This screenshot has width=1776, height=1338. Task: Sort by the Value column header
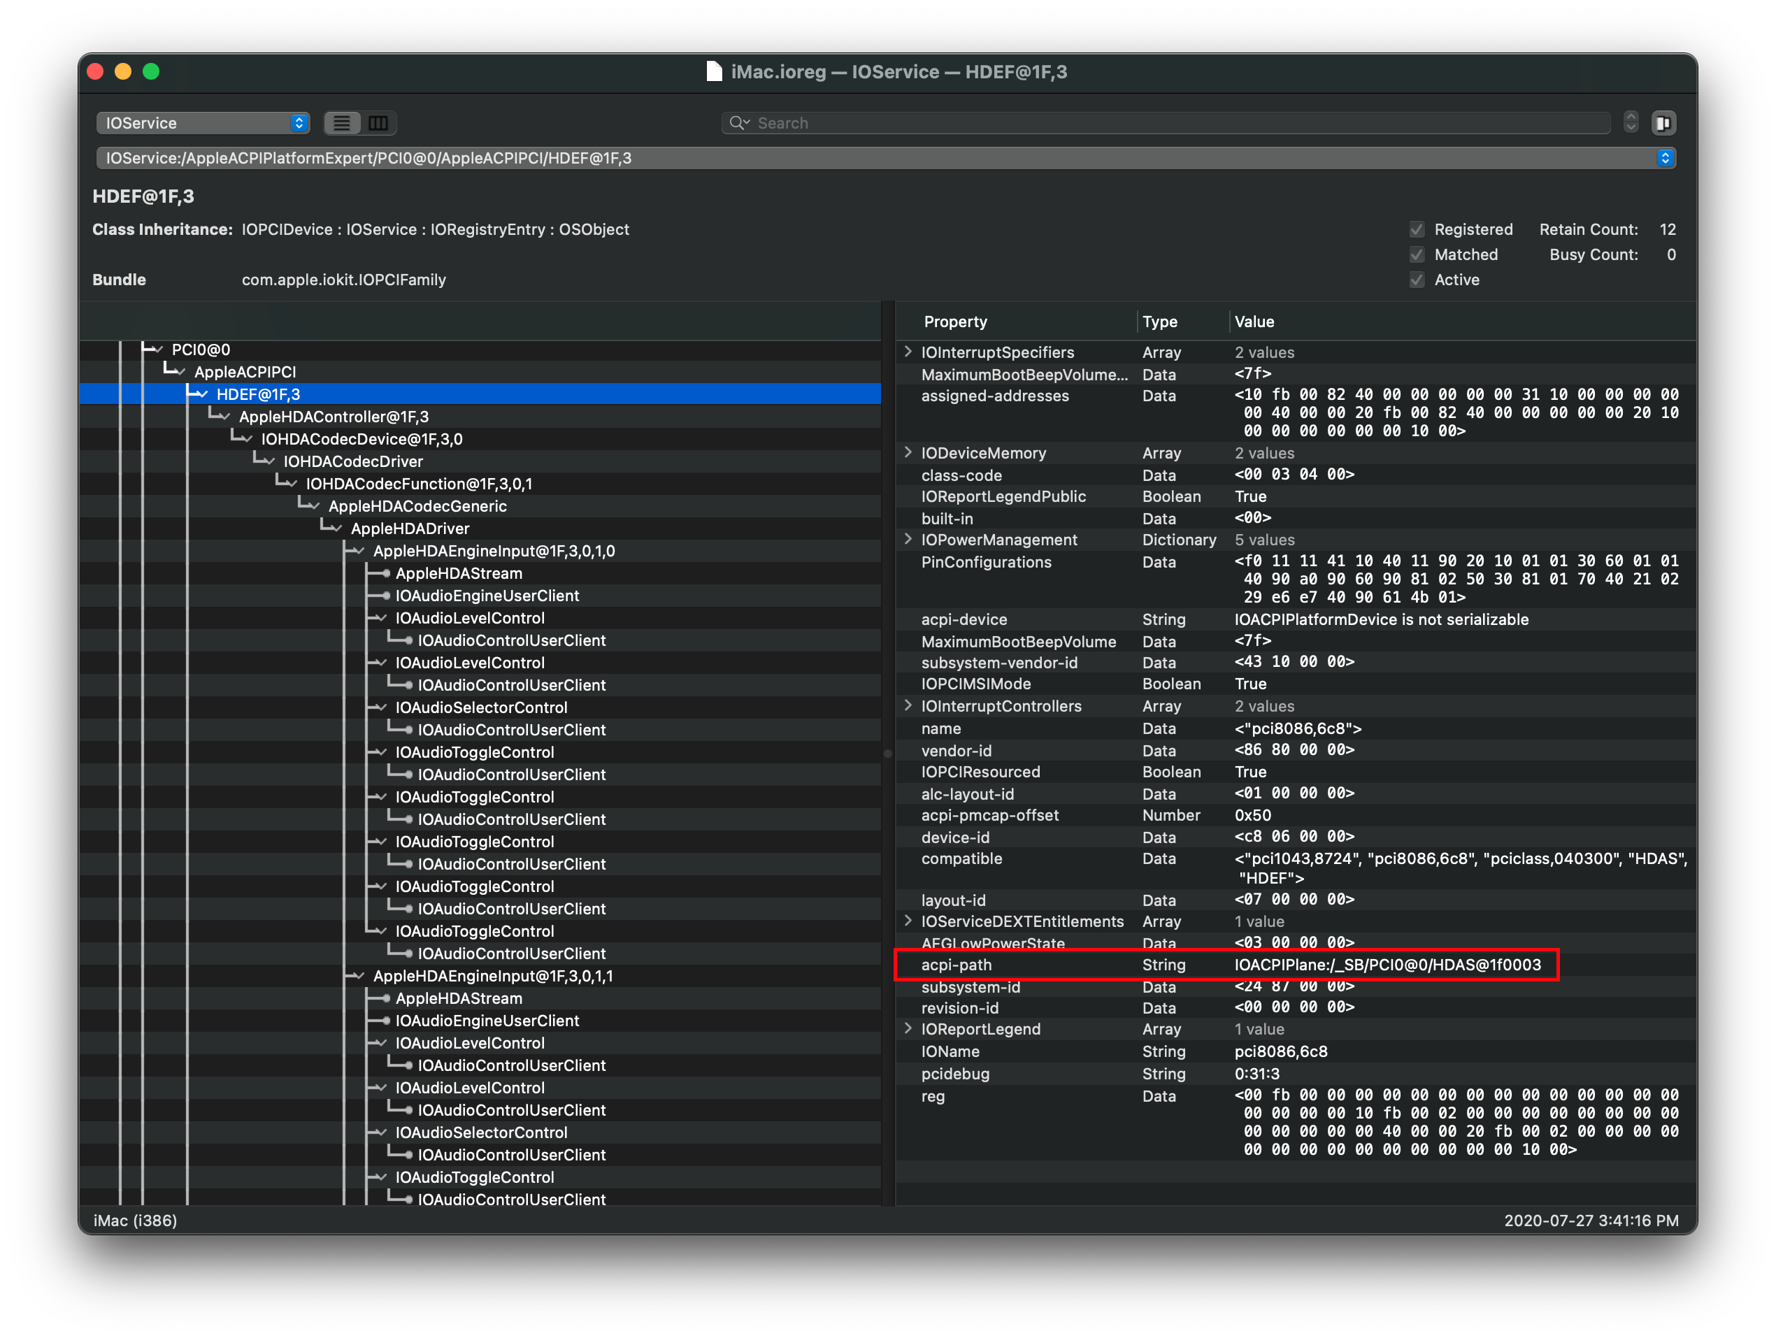1254,322
